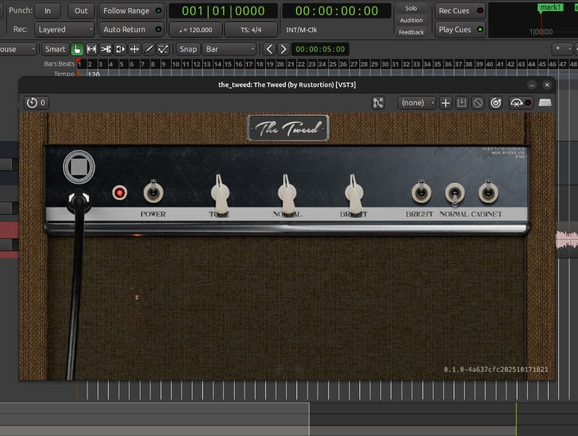The width and height of the screenshot is (578, 436).
Task: Select the Edit Content tool
Action: pos(163,49)
